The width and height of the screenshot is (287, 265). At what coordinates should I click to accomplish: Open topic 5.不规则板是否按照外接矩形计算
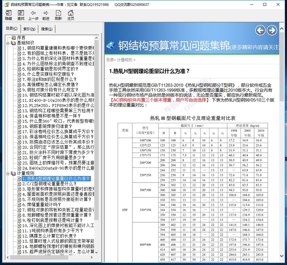pyautogui.click(x=57, y=199)
